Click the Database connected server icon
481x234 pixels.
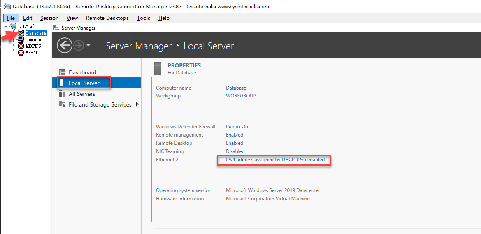(x=21, y=33)
